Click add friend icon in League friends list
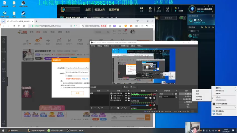Screen dimensions: 237x133 point(202,27)
